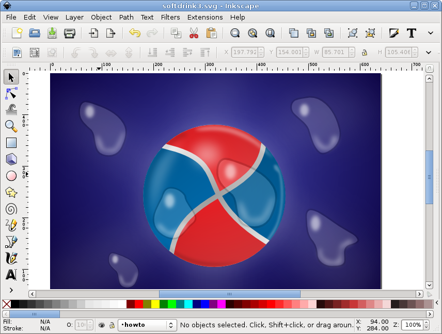The width and height of the screenshot is (442, 334).
Task: Open the Path menu
Action: pos(127,17)
